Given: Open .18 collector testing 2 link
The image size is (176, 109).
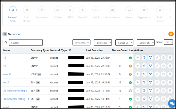Looking at the screenshot, I should coord(15,91).
